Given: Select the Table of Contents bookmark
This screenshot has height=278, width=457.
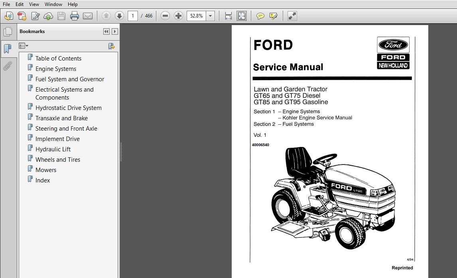Looking at the screenshot, I should click(x=58, y=58).
